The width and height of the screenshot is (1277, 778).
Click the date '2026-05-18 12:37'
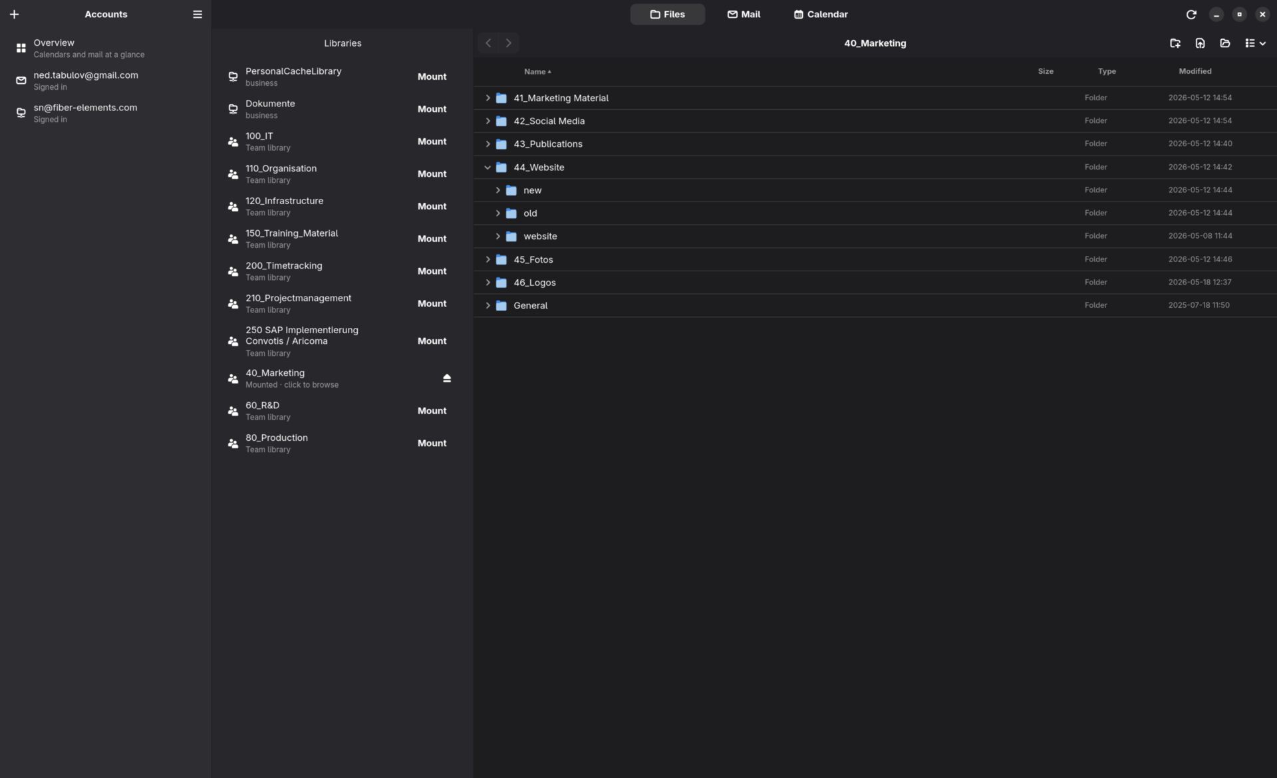1200,283
